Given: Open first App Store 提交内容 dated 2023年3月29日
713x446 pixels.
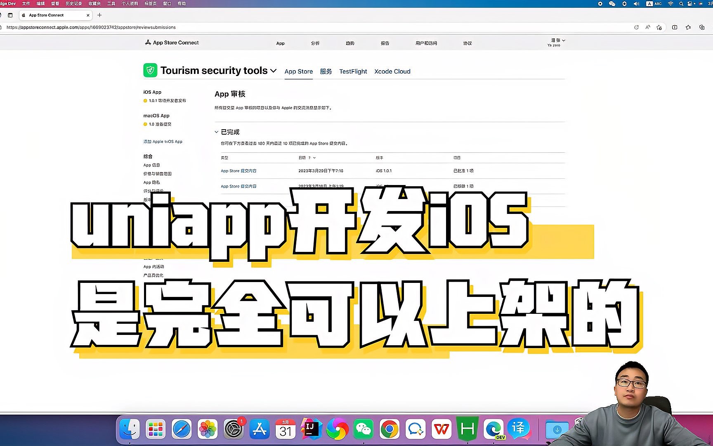Looking at the screenshot, I should click(x=239, y=171).
